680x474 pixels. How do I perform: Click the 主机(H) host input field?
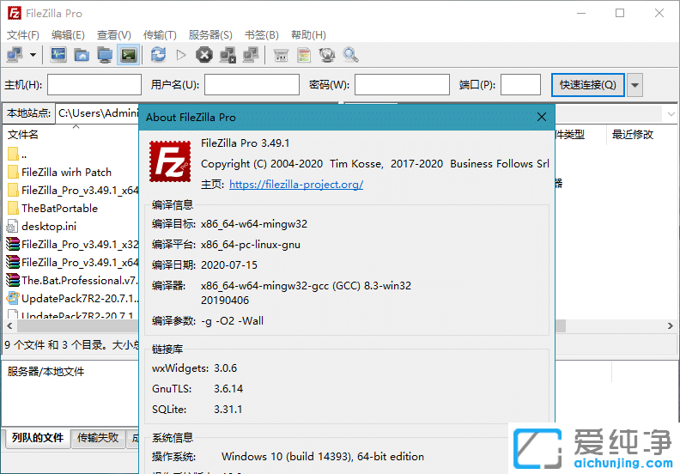(94, 85)
